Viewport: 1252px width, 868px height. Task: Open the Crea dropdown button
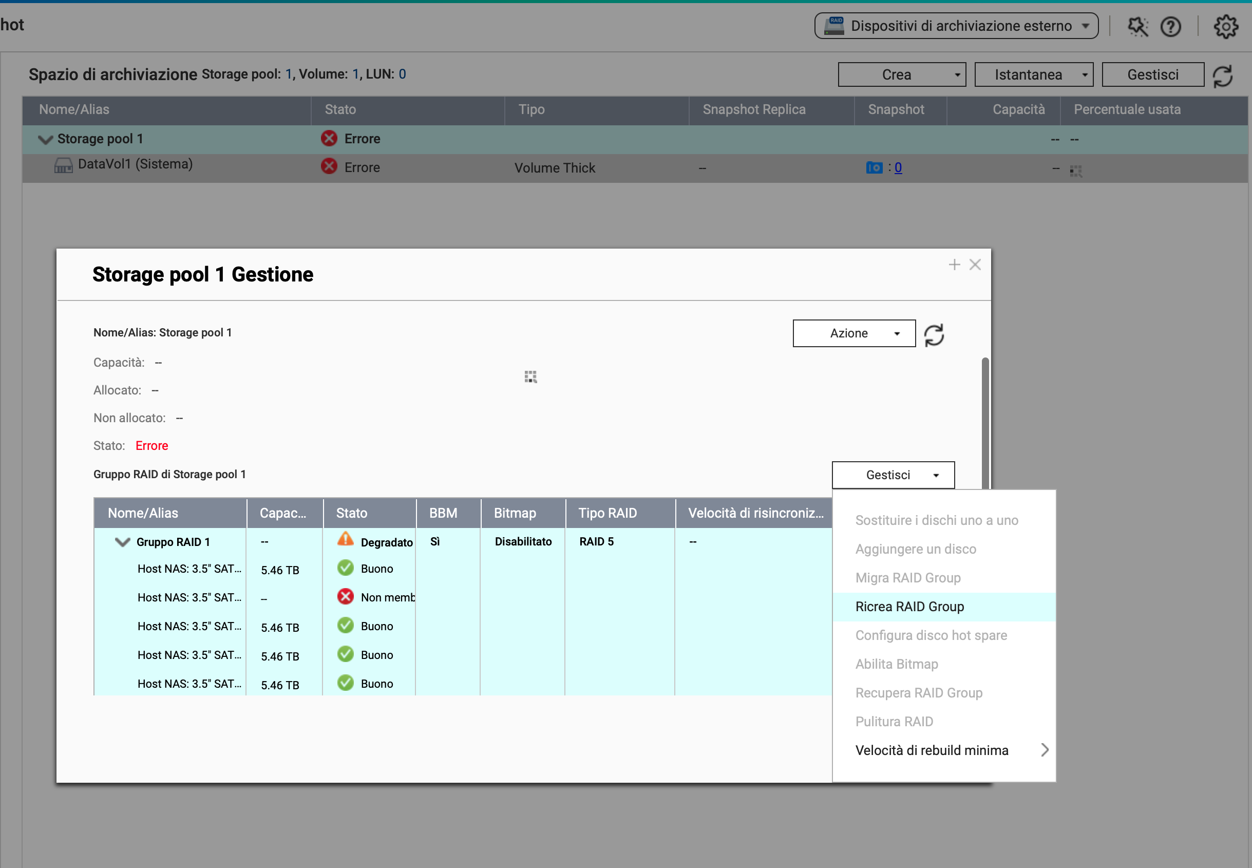coord(901,75)
